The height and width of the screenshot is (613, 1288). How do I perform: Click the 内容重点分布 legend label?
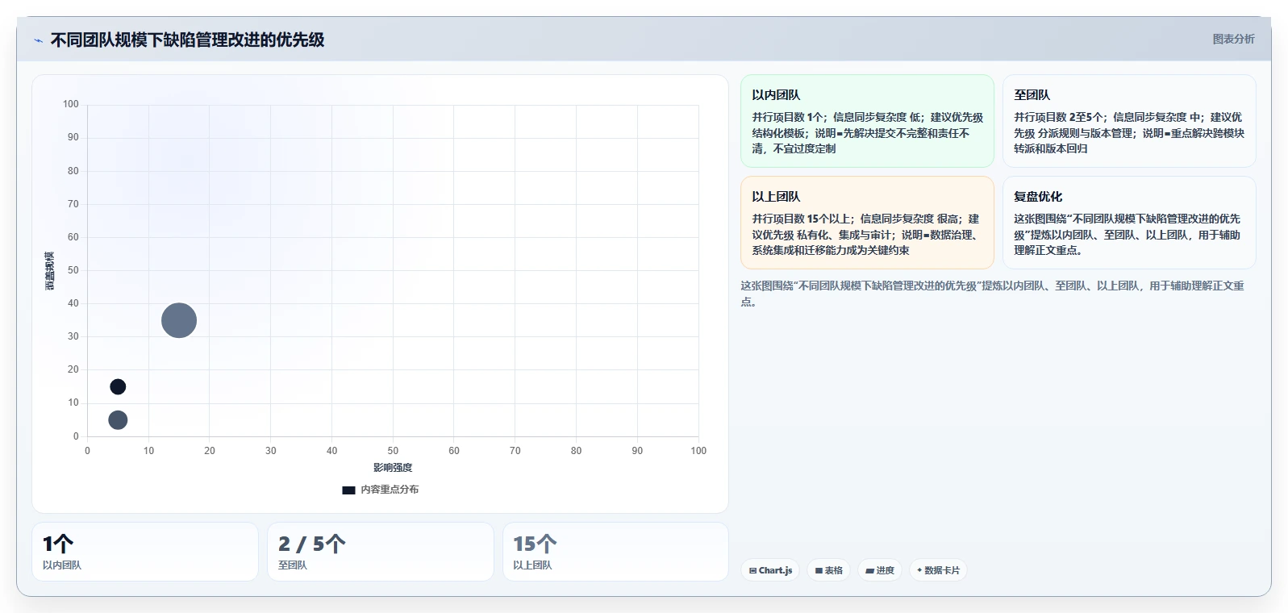(x=390, y=490)
